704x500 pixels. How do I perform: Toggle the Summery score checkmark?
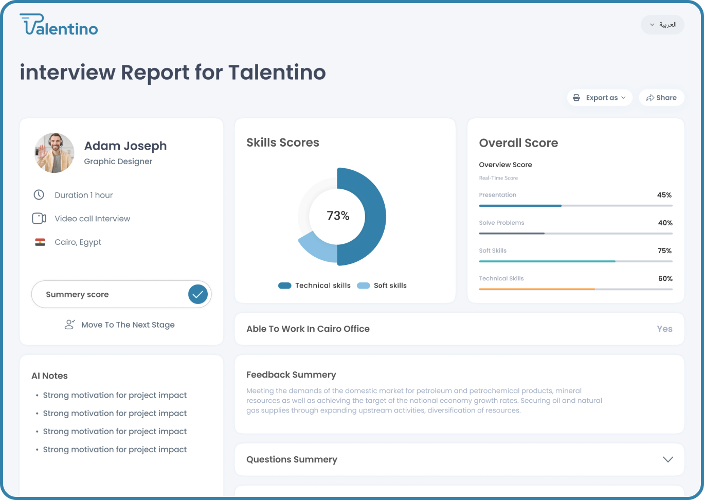click(x=197, y=294)
